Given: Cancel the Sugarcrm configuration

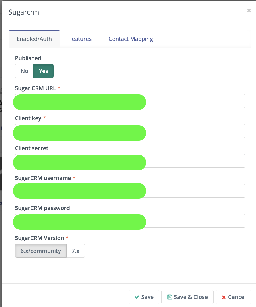Looking at the screenshot, I should tap(233, 297).
